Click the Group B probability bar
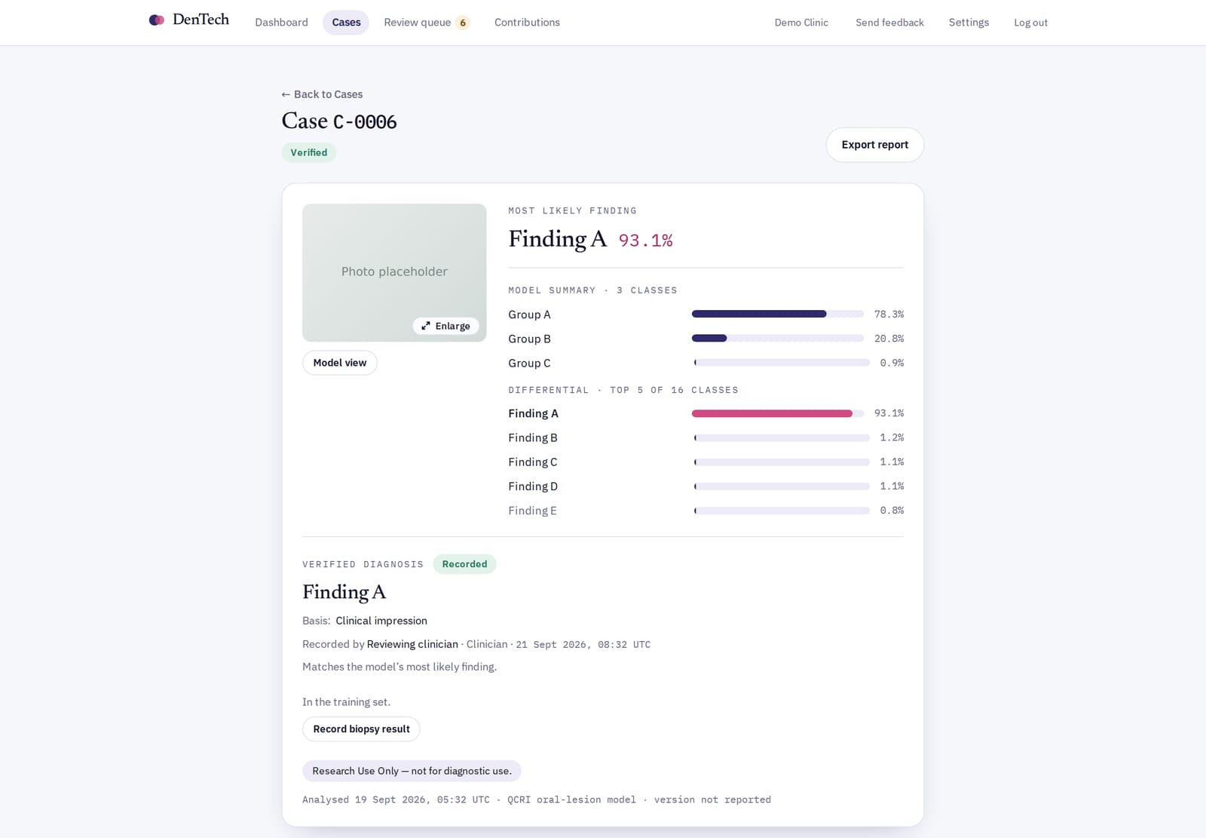The image size is (1206, 838). 778,338
